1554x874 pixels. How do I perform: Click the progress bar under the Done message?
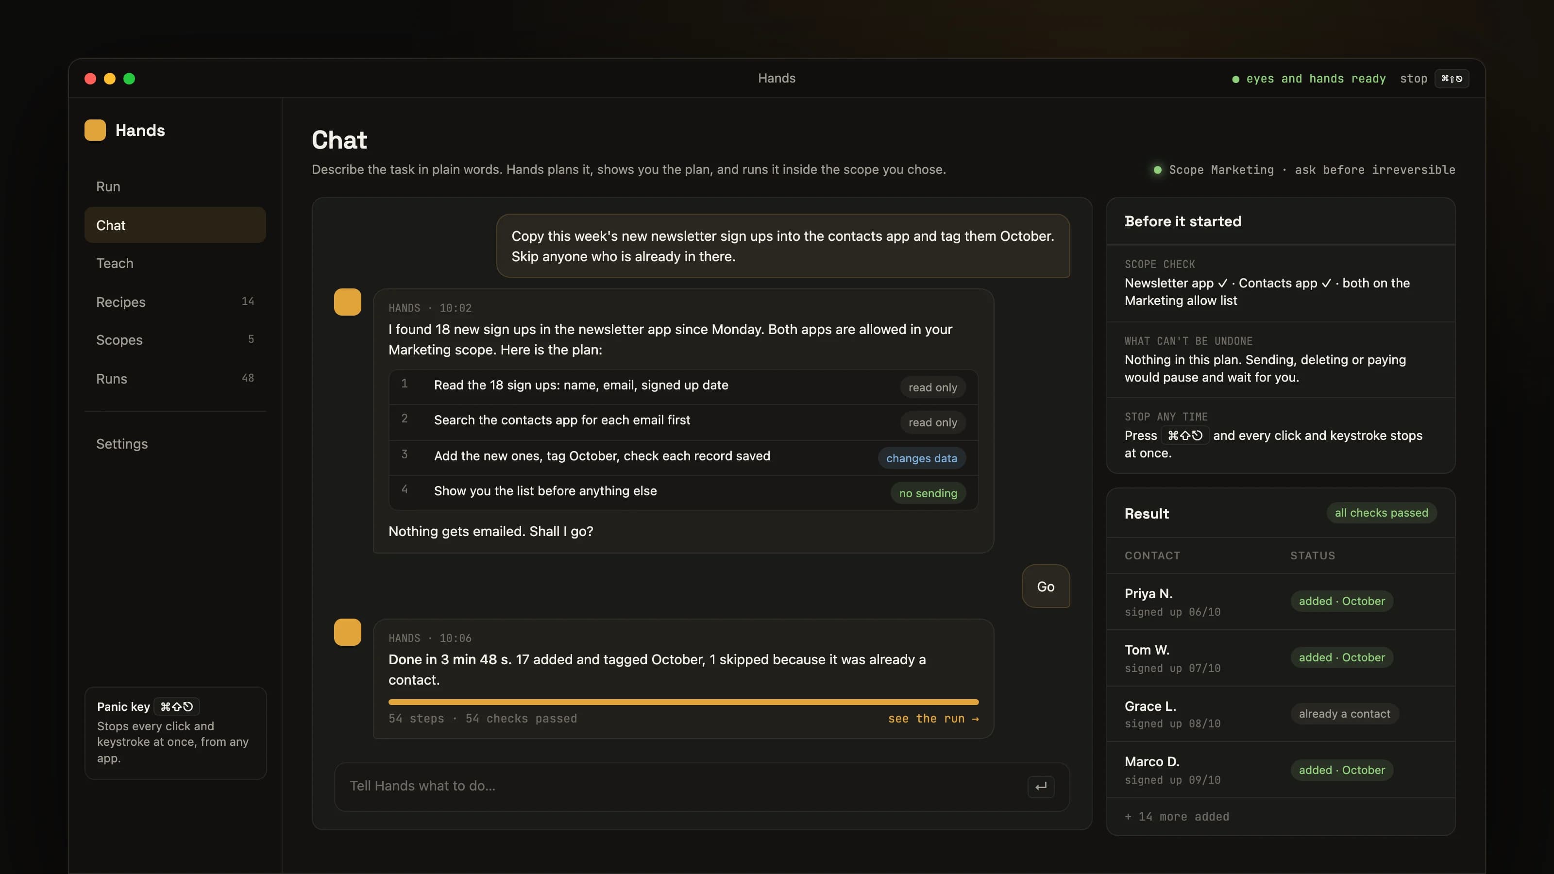683,702
